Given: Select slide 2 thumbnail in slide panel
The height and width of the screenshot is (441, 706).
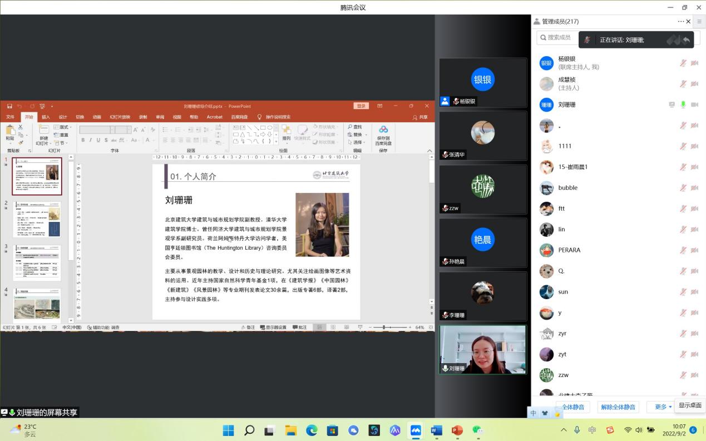Looking at the screenshot, I should tap(37, 220).
